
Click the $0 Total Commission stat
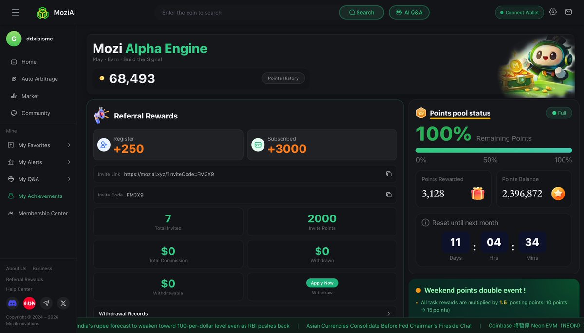click(168, 255)
